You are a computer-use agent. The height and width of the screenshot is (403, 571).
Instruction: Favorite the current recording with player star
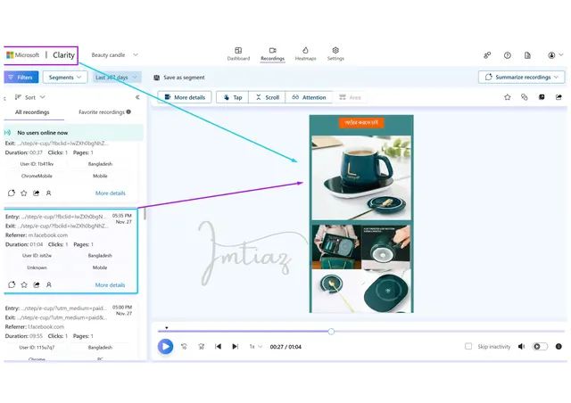click(508, 97)
